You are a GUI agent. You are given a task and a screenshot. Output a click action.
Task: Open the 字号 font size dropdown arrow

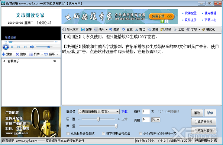click(x=199, y=30)
